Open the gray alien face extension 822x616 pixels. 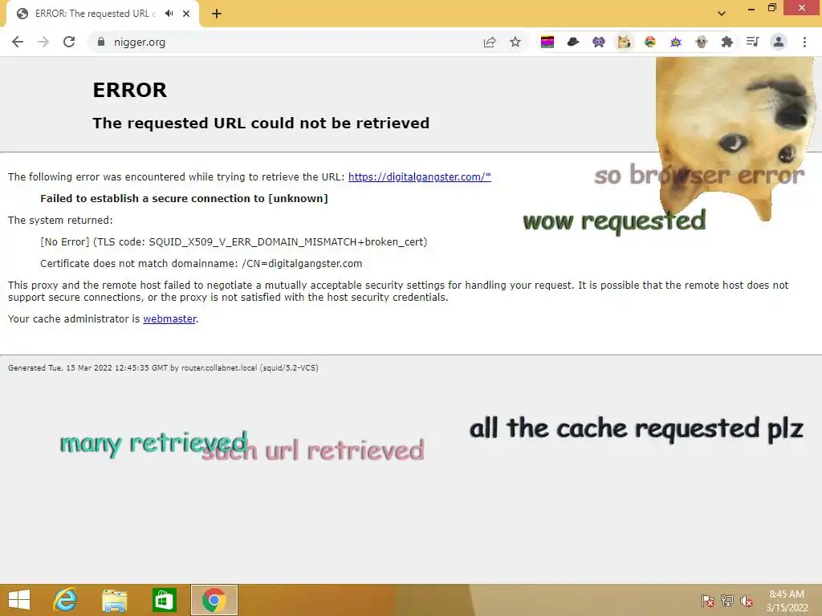click(x=702, y=42)
